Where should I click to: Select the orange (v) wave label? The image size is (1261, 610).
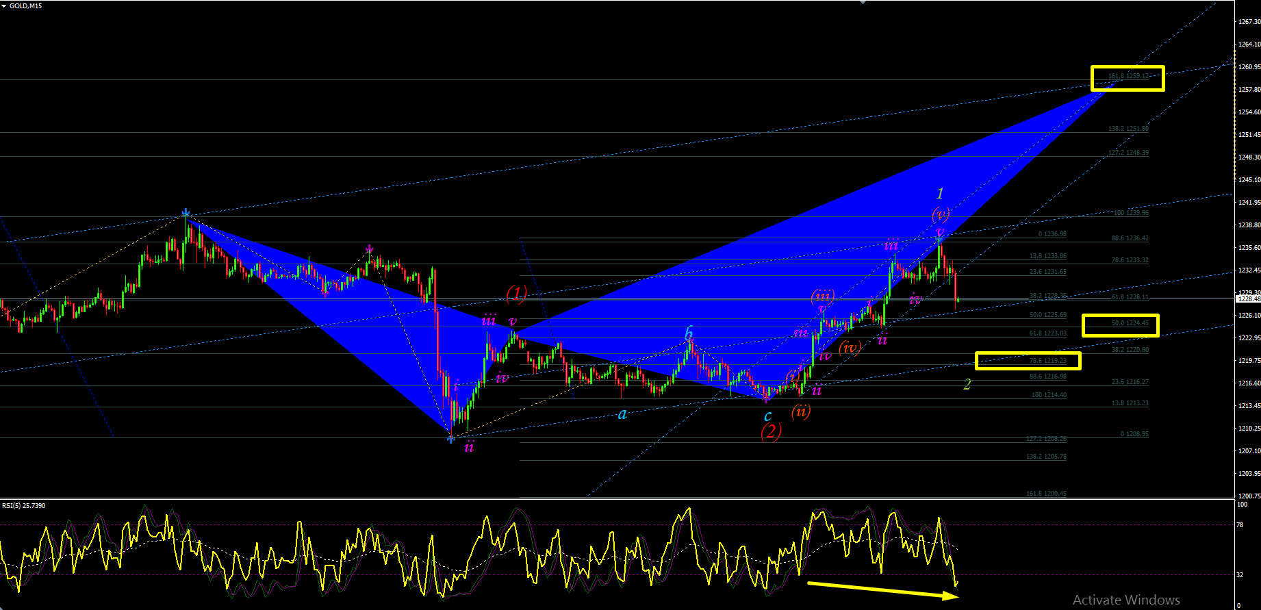(941, 214)
